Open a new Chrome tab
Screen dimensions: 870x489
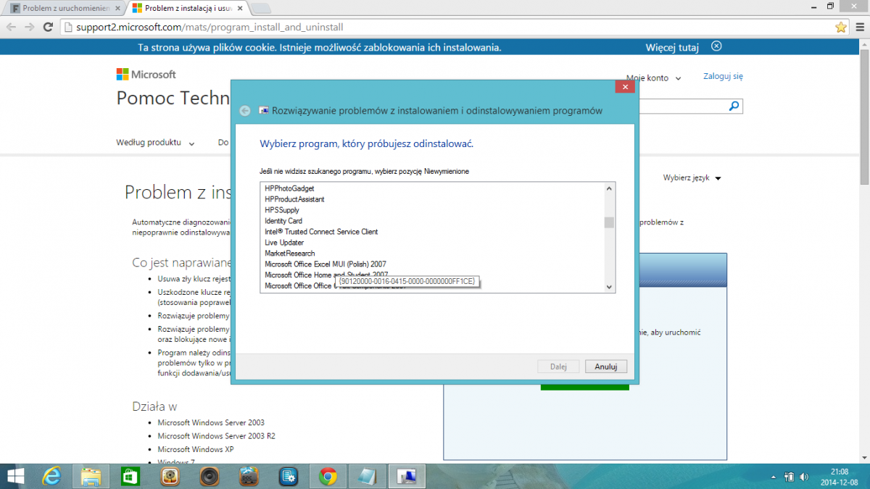(x=262, y=9)
